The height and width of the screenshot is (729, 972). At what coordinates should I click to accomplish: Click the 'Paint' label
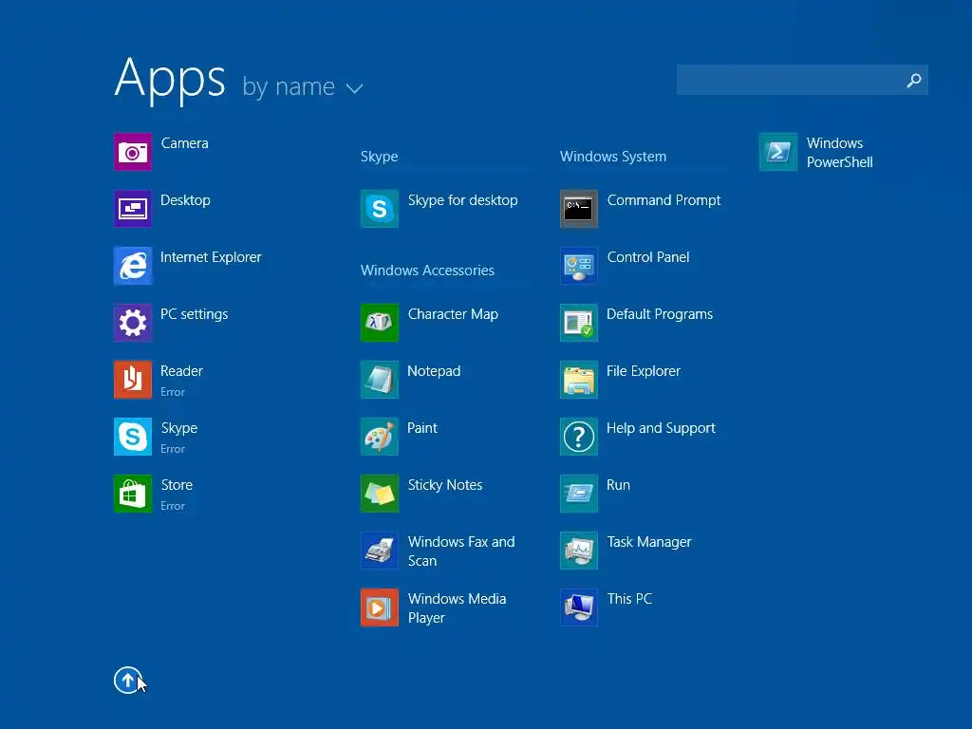[422, 428]
